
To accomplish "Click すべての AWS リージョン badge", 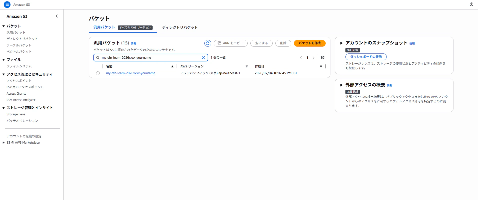I will point(135,27).
